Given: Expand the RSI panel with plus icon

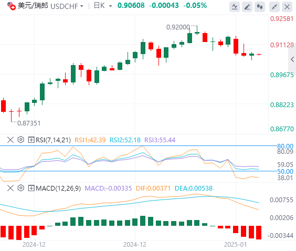Looking at the screenshot, I should point(31,140).
